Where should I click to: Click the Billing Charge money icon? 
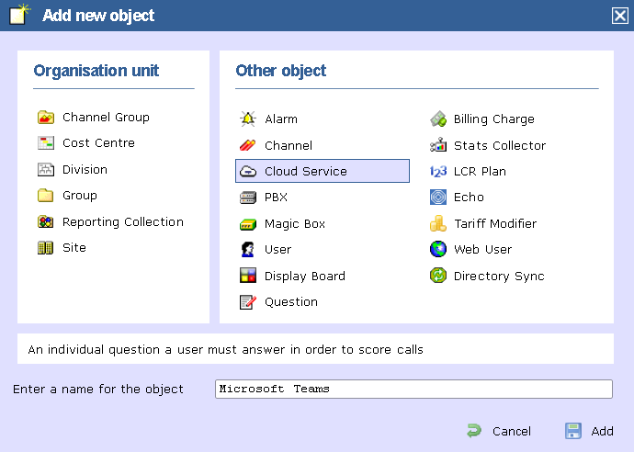tap(438, 119)
